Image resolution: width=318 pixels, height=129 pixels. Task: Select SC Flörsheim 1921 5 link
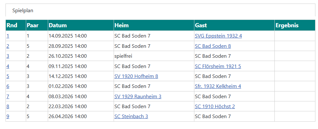point(218,66)
